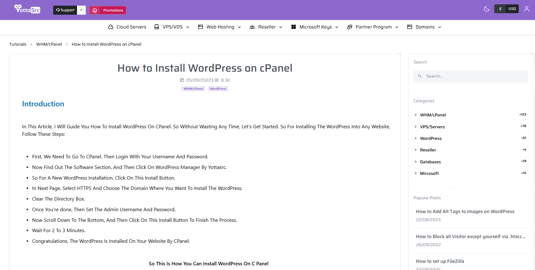Click the calendar icon beside post date
This screenshot has height=270, width=535.
[x=182, y=80]
